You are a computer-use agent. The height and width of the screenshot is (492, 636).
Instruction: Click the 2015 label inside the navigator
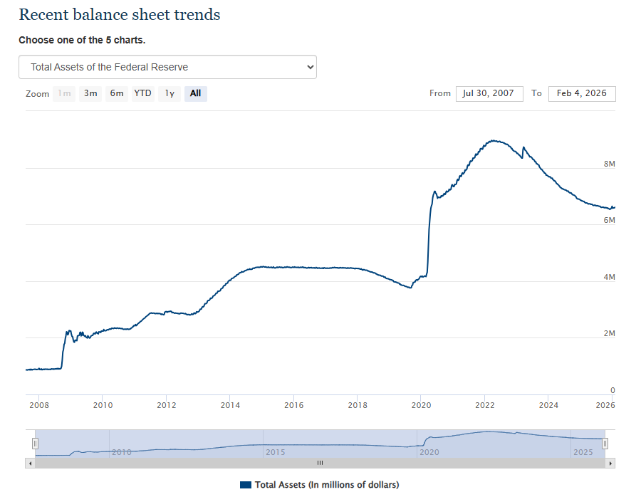(275, 452)
